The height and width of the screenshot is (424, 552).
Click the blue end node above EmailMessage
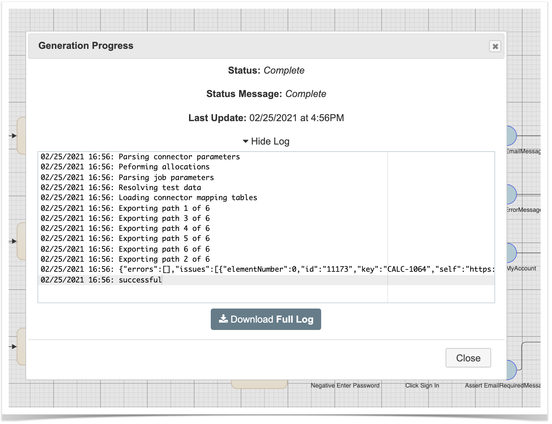coord(512,136)
